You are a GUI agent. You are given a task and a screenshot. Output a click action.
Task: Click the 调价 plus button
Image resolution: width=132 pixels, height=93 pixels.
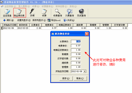8,20
